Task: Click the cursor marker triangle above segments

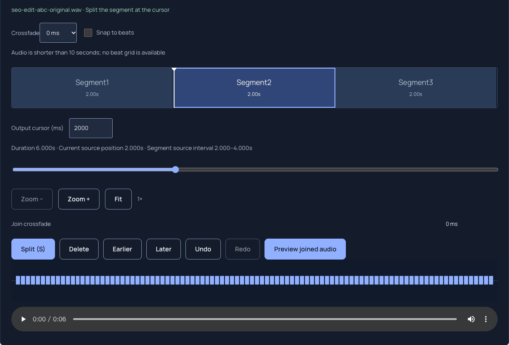Action: coord(174,70)
